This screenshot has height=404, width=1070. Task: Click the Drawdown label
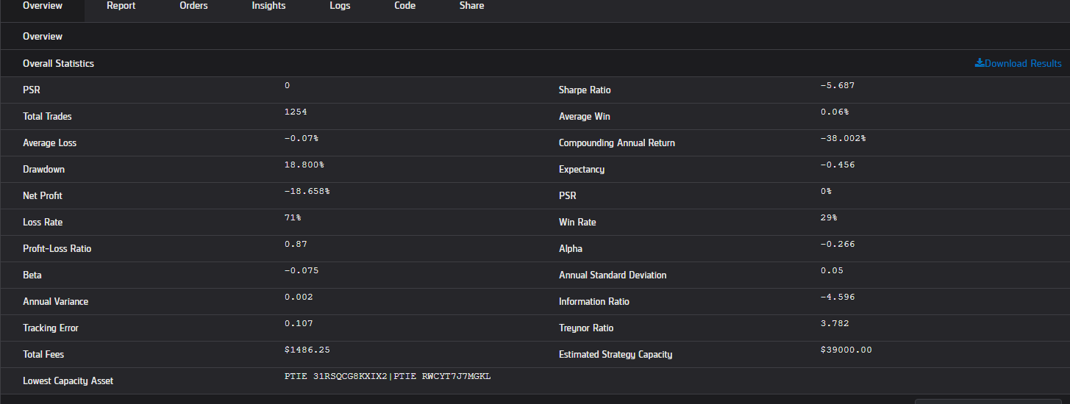coord(43,170)
